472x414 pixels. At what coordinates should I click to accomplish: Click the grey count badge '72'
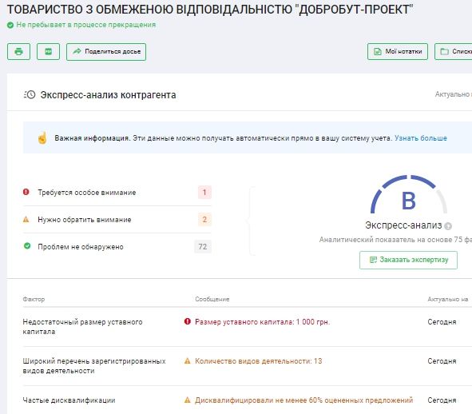click(203, 246)
